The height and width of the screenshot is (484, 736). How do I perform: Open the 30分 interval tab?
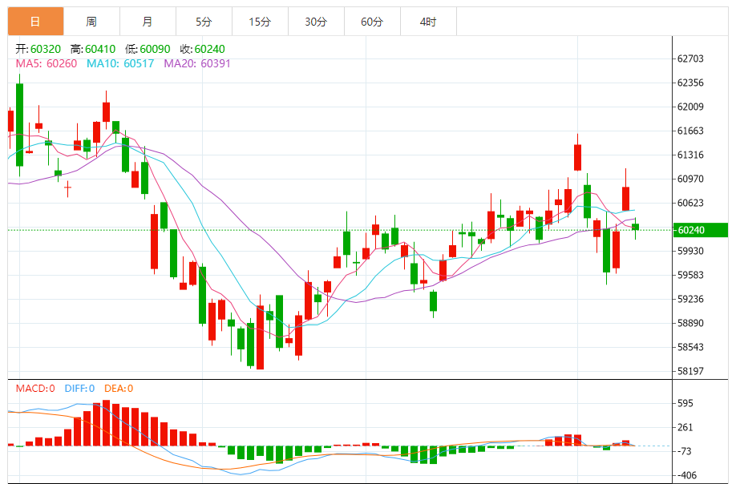(316, 22)
